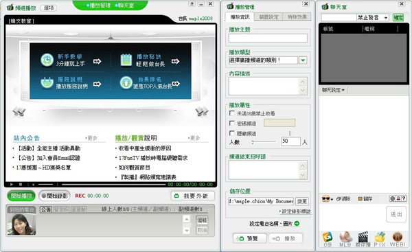Click GO arrow next to 播放秘訣
Viewport: 412px width, 252px height.
[175, 61]
